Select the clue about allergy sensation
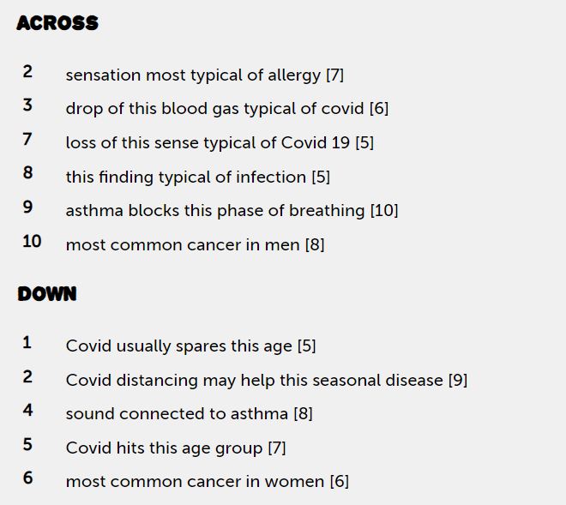 point(204,75)
